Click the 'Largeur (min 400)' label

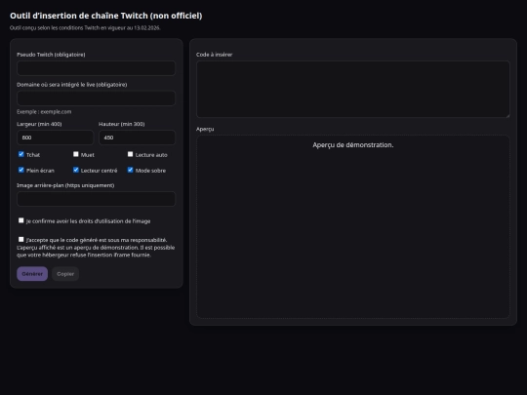coord(39,124)
